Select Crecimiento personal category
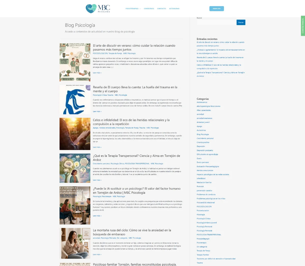Screen dimensions: 305x266 click(x=205, y=139)
